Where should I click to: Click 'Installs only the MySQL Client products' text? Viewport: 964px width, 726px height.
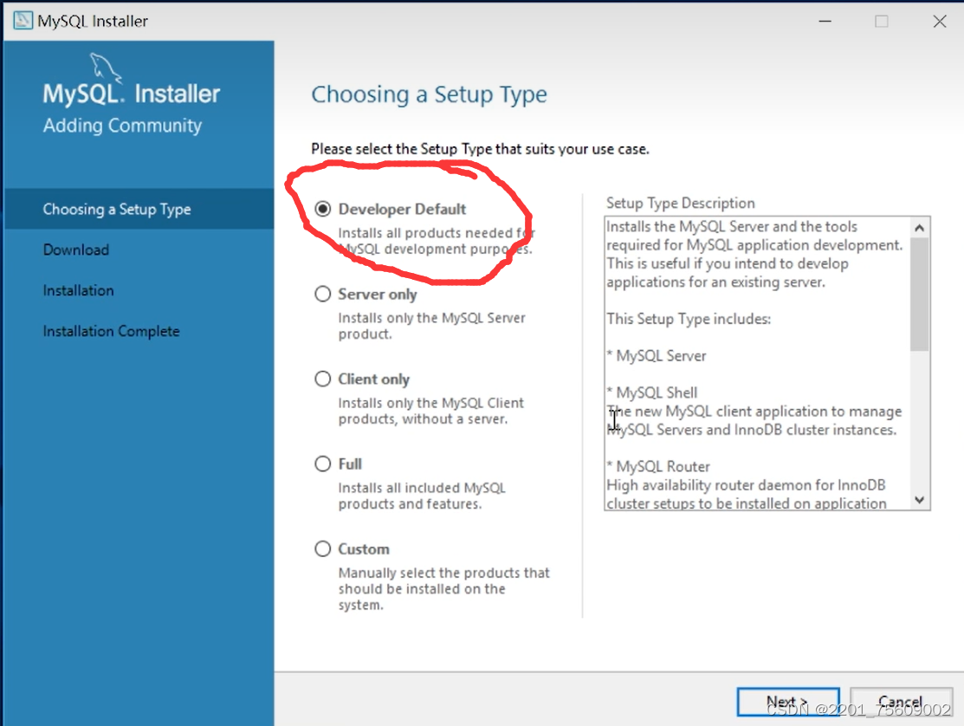point(431,411)
